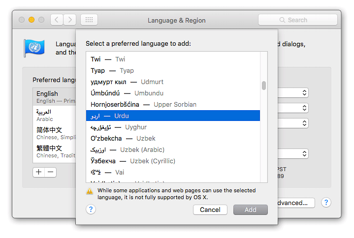Open the third popup menu on the right
354x238 pixels.
point(293,123)
